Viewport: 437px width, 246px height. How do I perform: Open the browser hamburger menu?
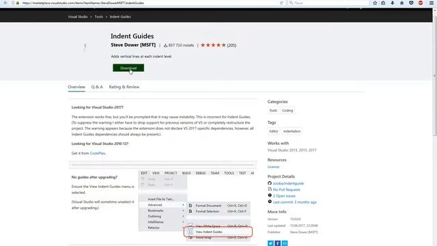pyautogui.click(x=431, y=3)
